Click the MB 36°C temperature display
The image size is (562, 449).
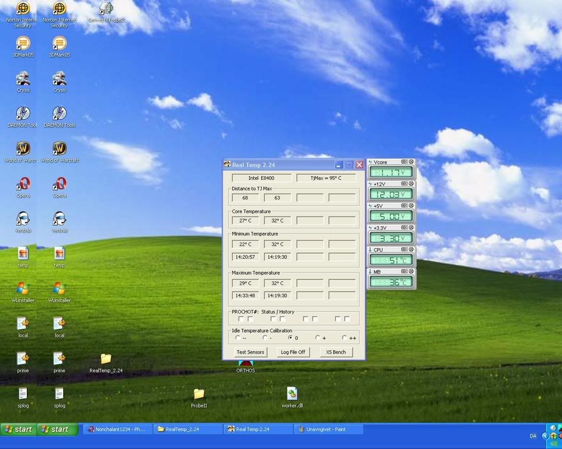pyautogui.click(x=391, y=282)
